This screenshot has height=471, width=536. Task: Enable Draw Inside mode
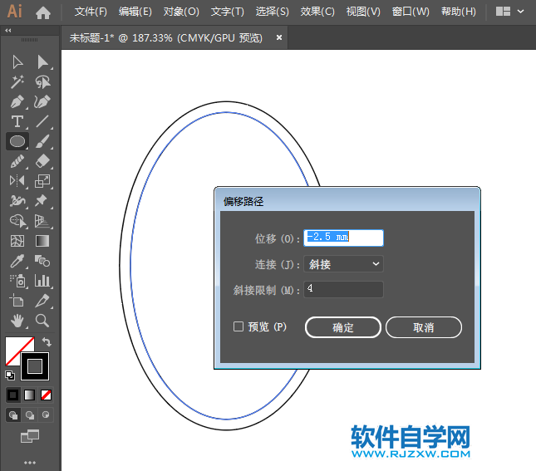(46, 415)
